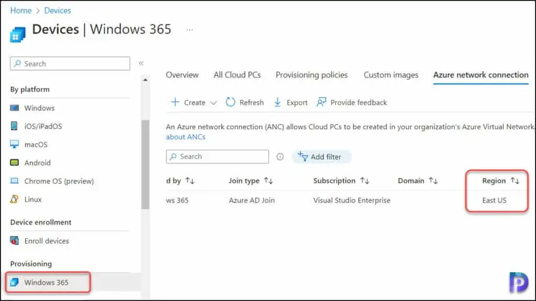Screen dimensions: 536x301
Task: Click the 'Visual Studio Enterprise' cell
Action: point(352,200)
